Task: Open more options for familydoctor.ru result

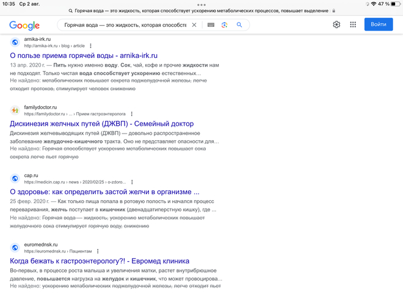Action: click(x=132, y=113)
